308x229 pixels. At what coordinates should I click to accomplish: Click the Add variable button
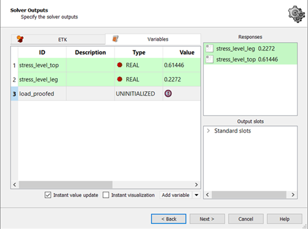click(x=176, y=195)
